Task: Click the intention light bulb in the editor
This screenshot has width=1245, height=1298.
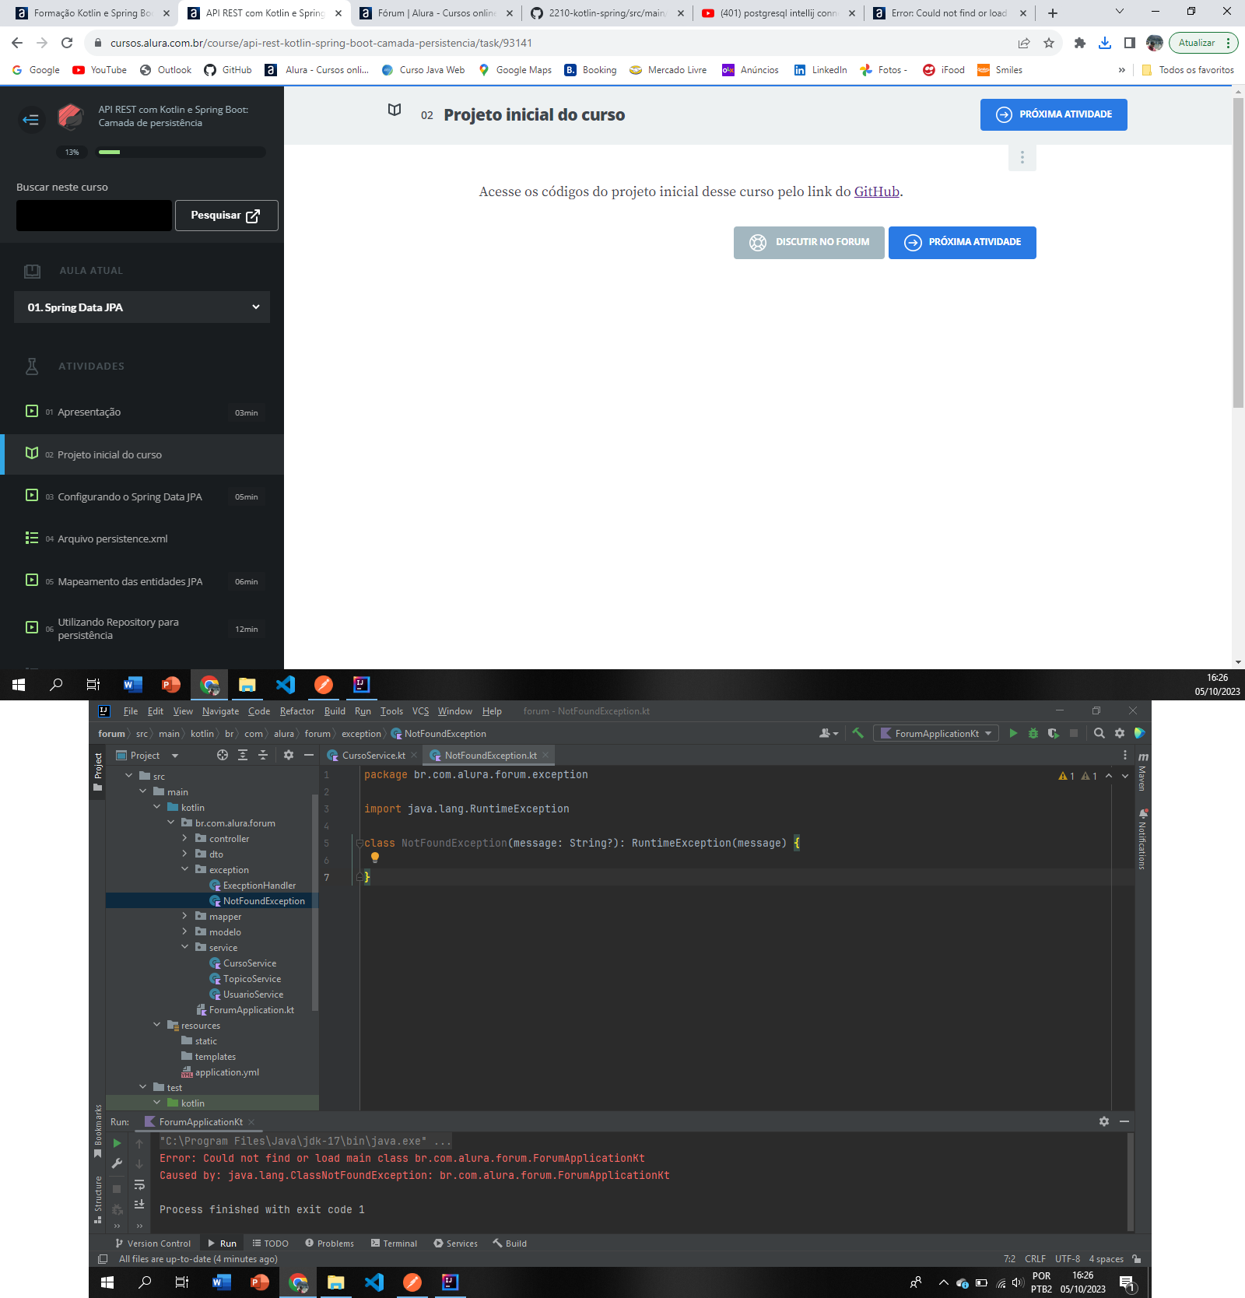Action: (x=375, y=858)
